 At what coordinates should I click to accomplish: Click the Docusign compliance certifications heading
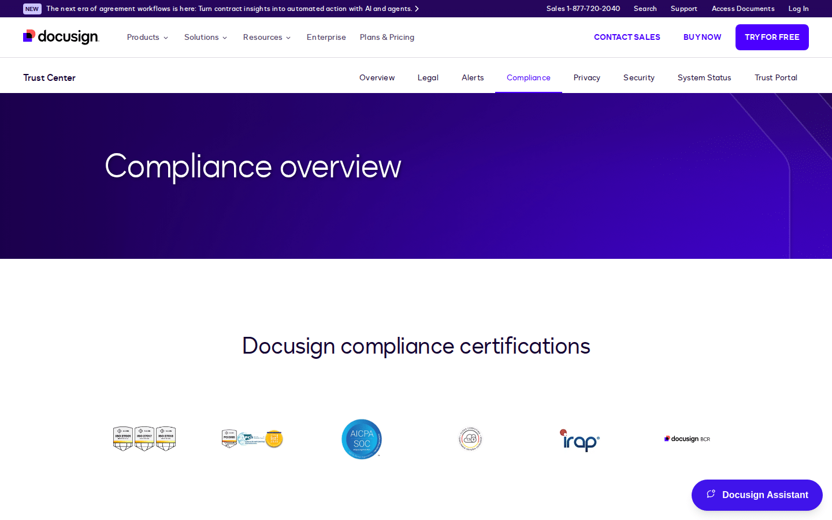[416, 346]
